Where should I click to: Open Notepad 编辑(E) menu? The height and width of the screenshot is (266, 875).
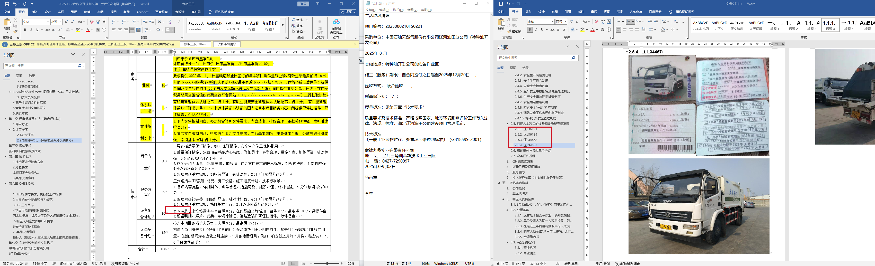click(x=384, y=10)
